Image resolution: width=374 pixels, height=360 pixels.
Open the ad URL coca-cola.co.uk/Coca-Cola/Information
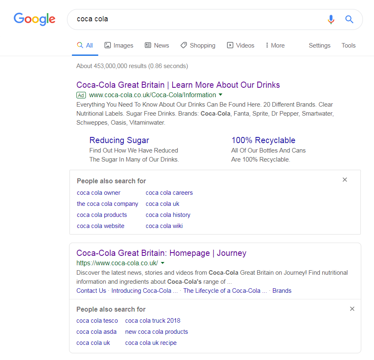(152, 95)
